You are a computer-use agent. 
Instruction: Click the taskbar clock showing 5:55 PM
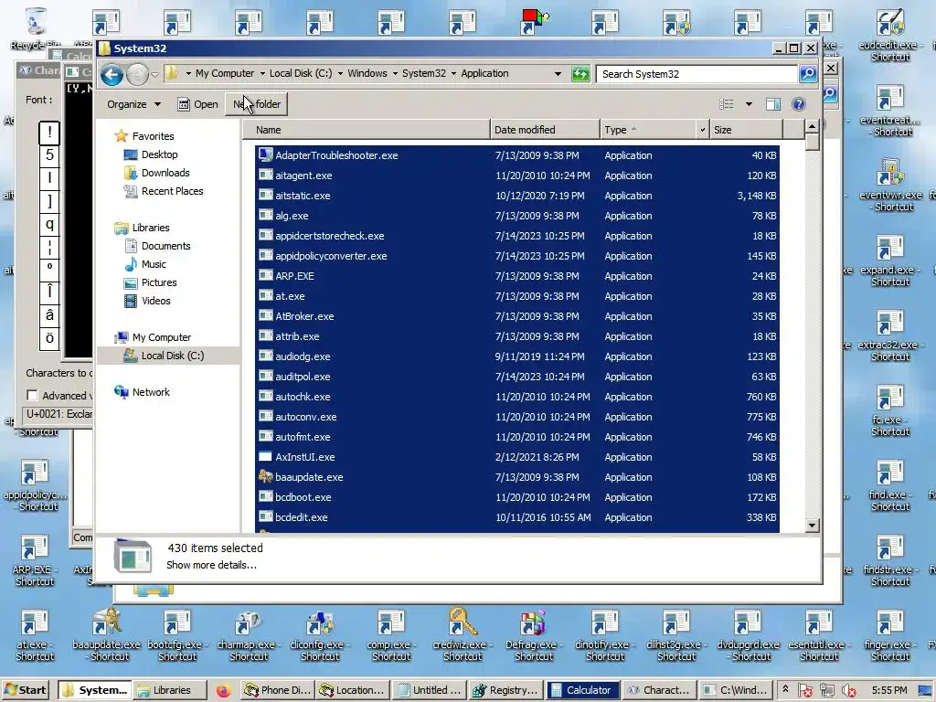coord(888,690)
